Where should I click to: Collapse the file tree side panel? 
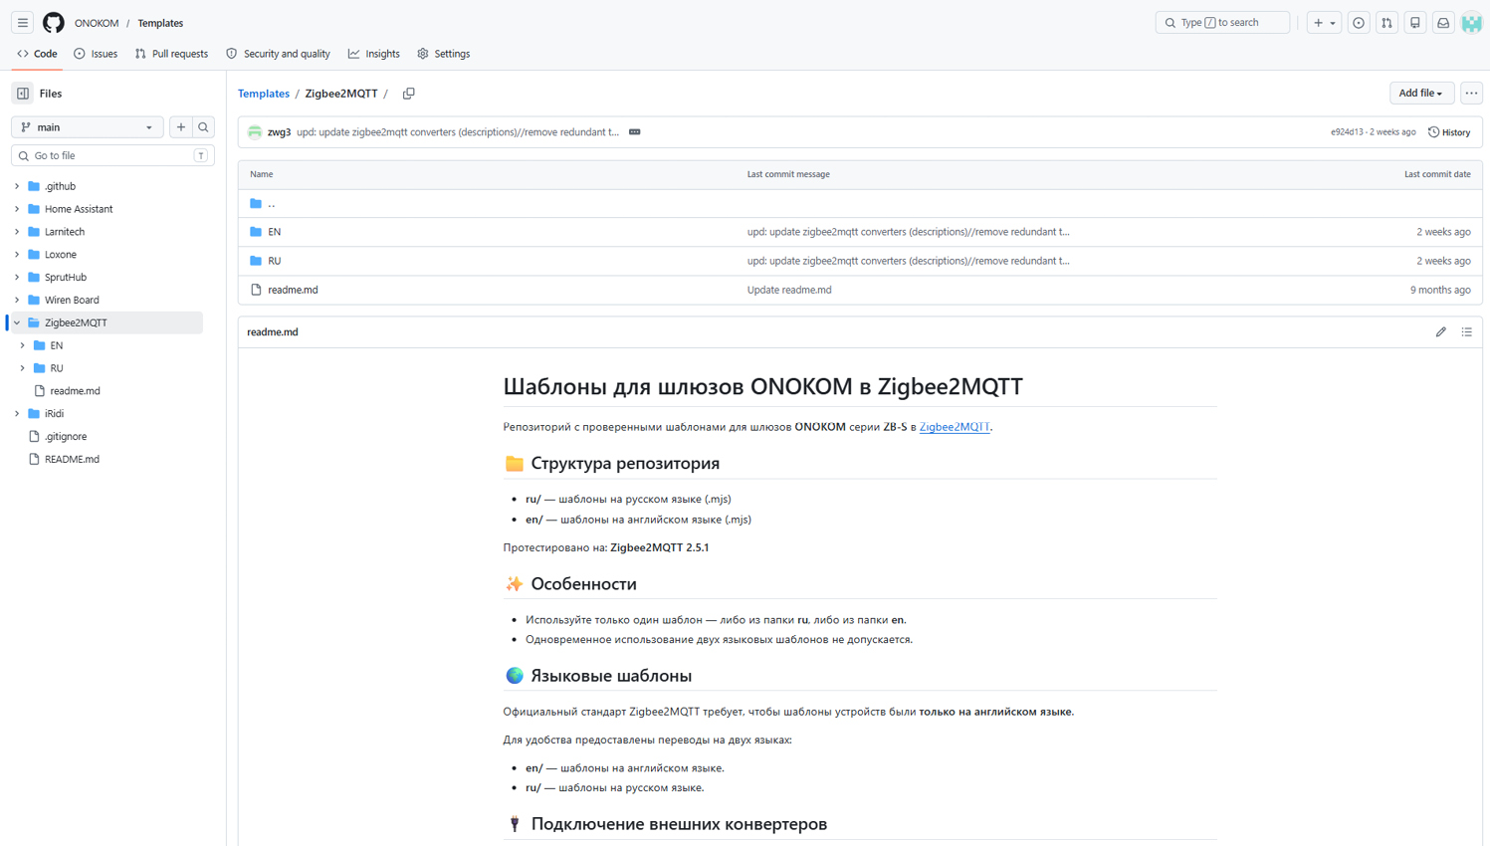(x=23, y=94)
